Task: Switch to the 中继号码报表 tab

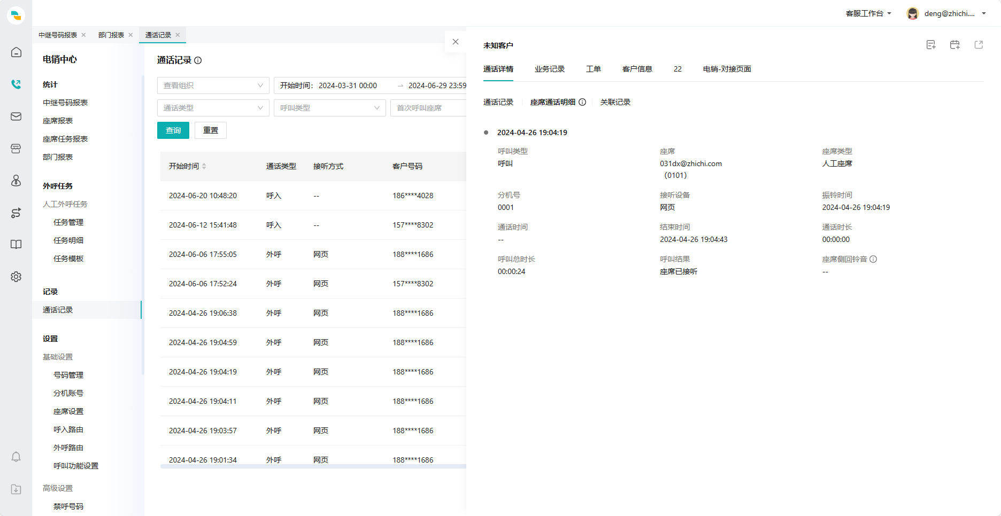Action: tap(58, 35)
